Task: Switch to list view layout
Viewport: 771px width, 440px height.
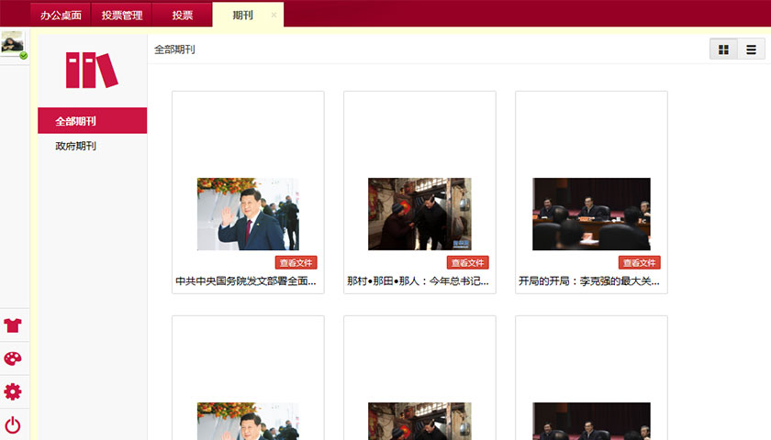Action: click(751, 49)
